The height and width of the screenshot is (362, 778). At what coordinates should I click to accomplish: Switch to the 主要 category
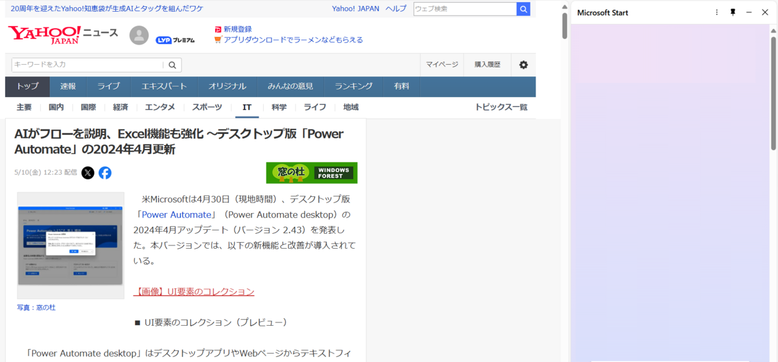click(x=24, y=107)
